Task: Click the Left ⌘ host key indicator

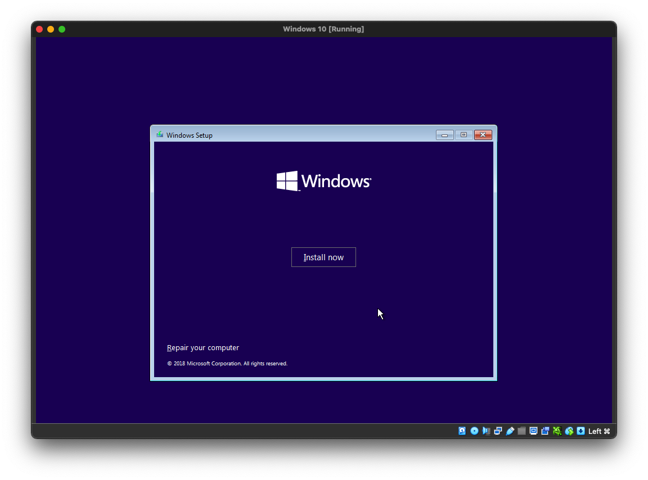Action: tap(599, 431)
